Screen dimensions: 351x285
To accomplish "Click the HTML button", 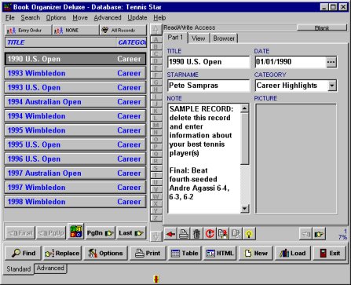I will coord(220,253).
